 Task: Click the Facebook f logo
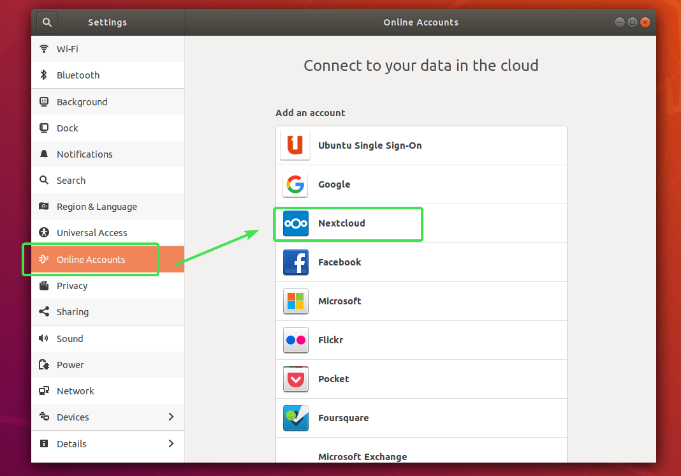click(296, 262)
